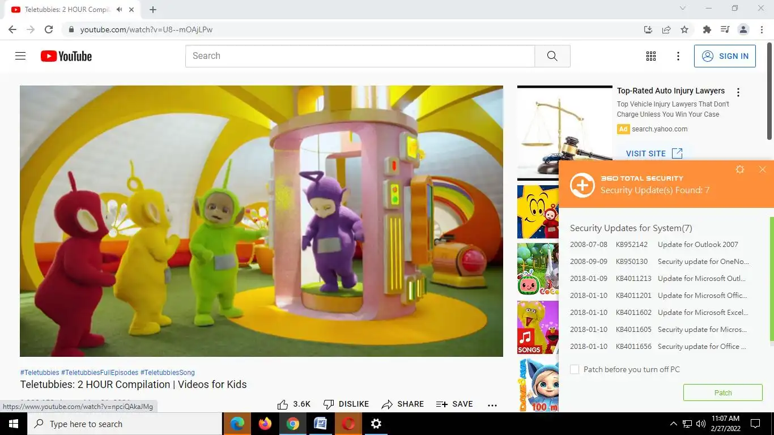
Task: Open 360 Total Security popup settings gear
Action: tap(740, 169)
